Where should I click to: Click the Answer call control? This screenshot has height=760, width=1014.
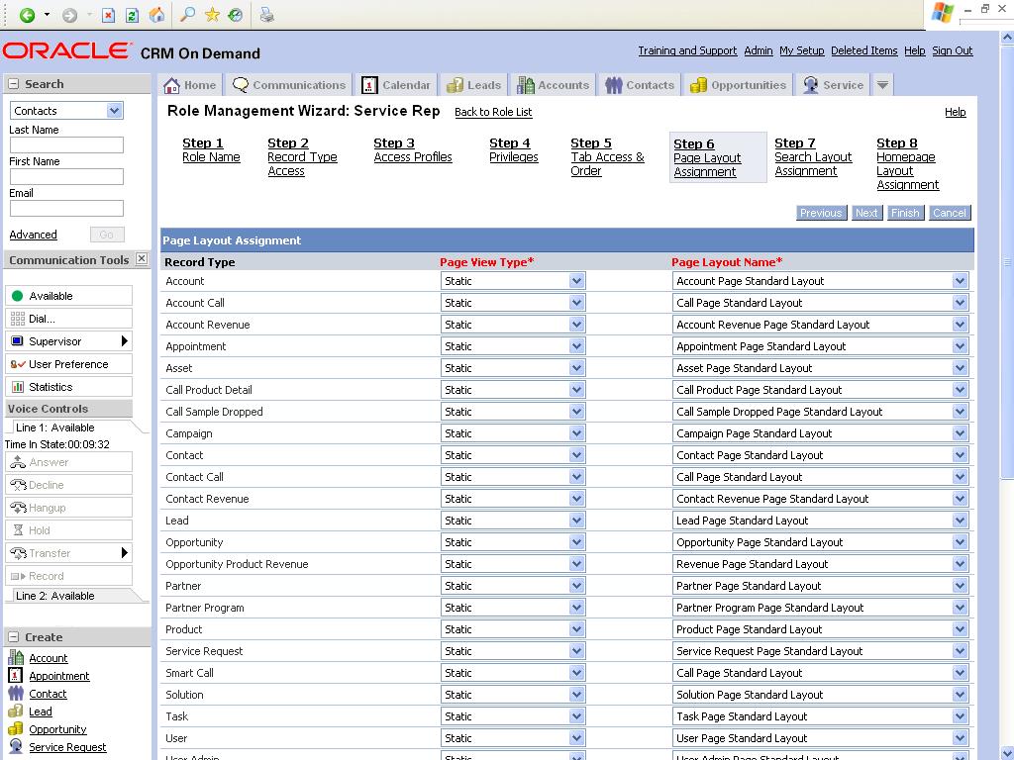click(x=68, y=462)
